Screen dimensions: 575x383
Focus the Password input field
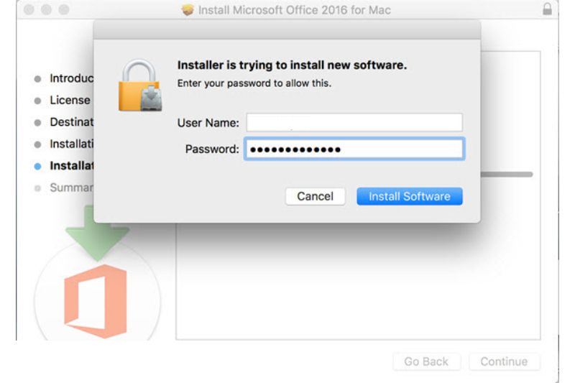pyautogui.click(x=354, y=149)
